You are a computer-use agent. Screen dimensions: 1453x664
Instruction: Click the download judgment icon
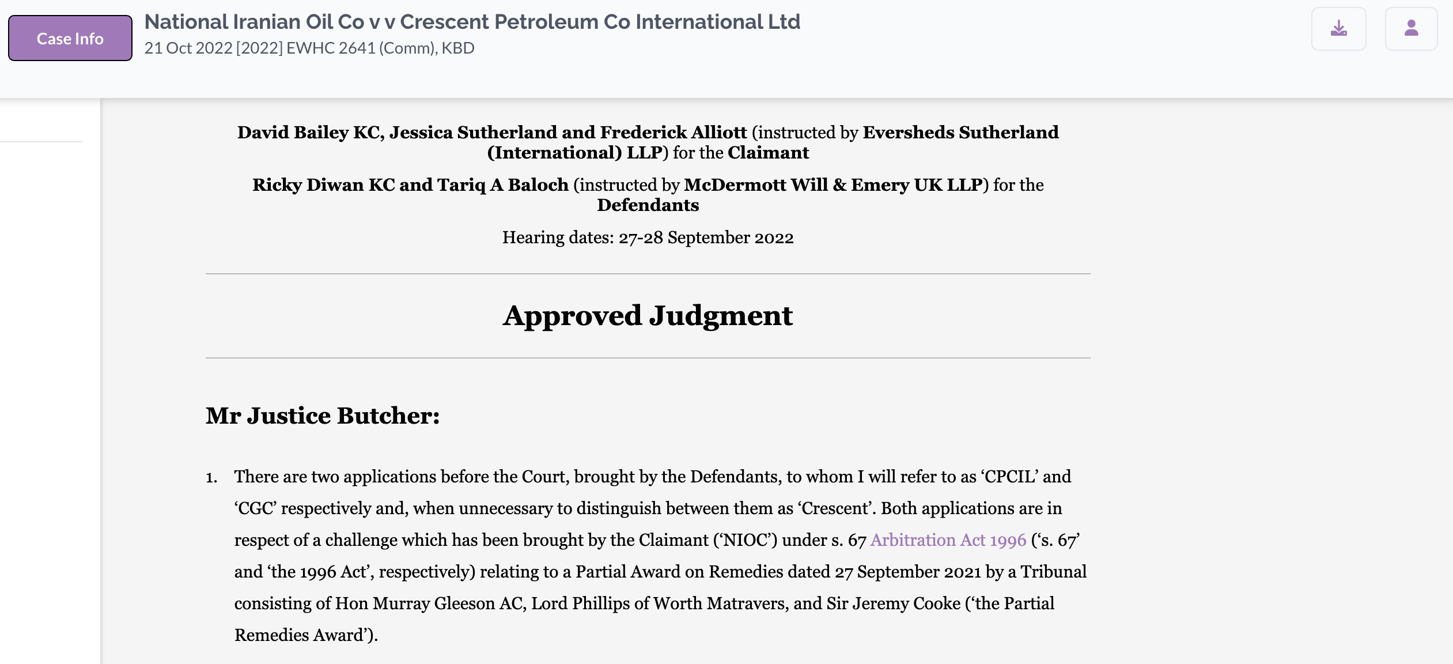point(1338,29)
